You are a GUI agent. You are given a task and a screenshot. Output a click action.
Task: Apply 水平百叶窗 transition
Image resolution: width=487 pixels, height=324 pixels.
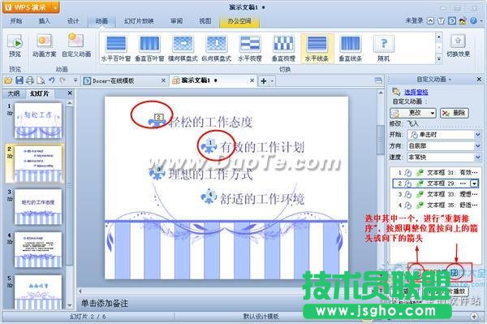[116, 49]
